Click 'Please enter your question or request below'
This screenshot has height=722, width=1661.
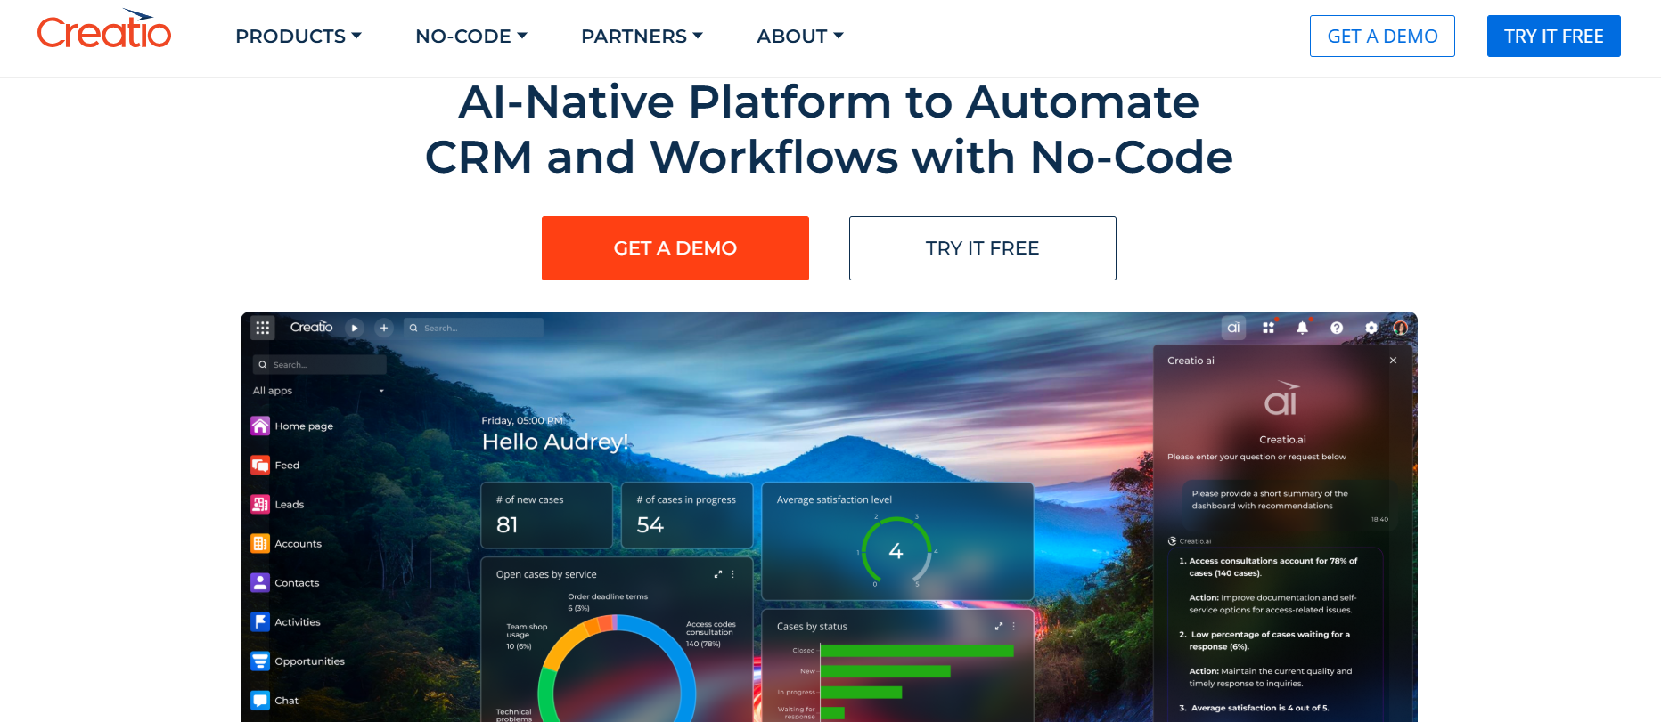(x=1256, y=457)
